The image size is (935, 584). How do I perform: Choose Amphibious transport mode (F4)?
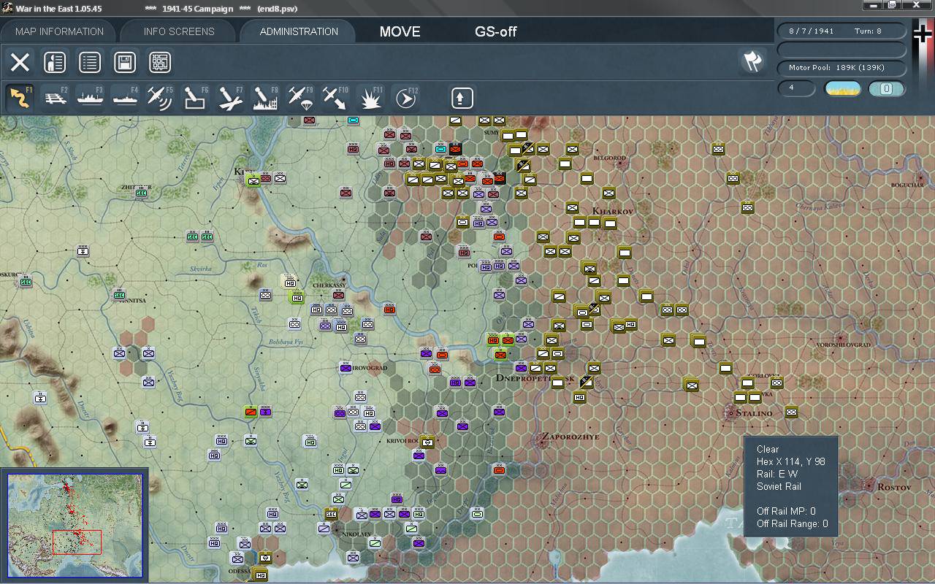(125, 98)
